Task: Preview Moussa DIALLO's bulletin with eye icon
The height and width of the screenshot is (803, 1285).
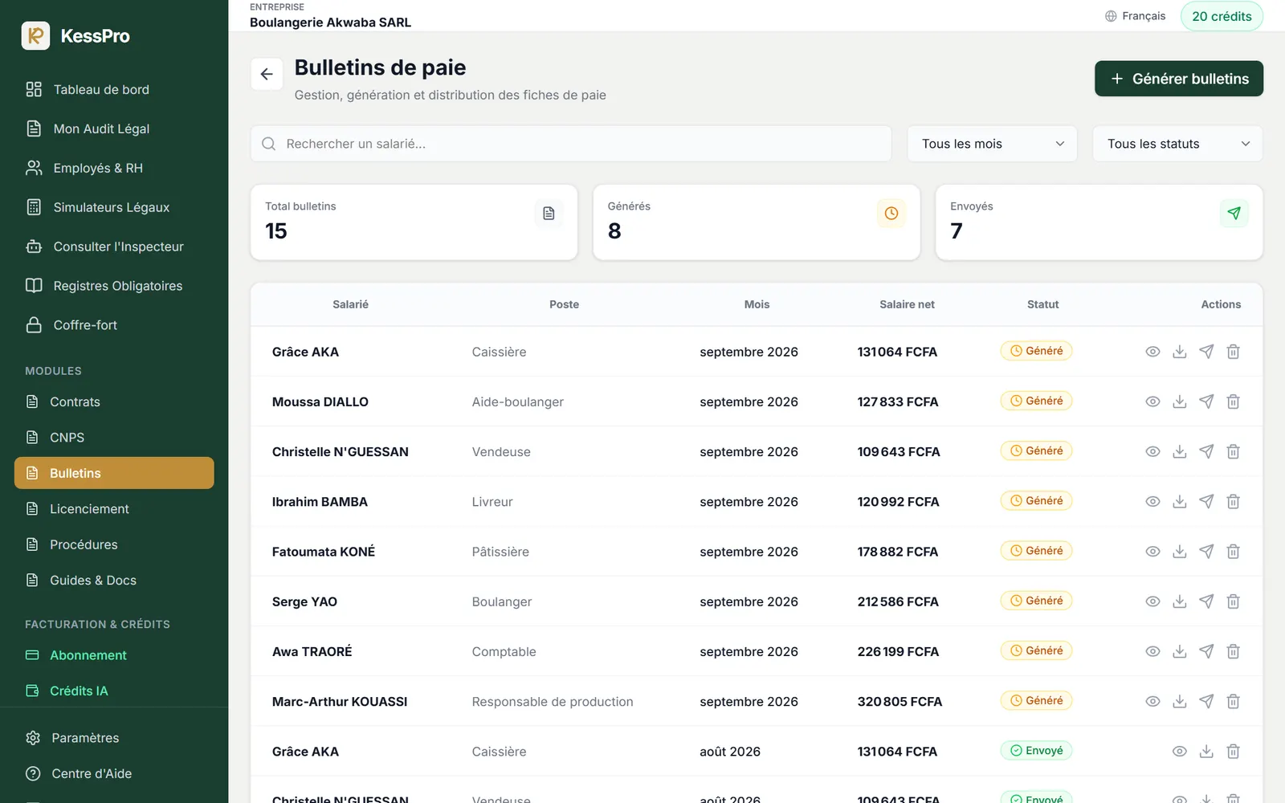Action: tap(1152, 401)
